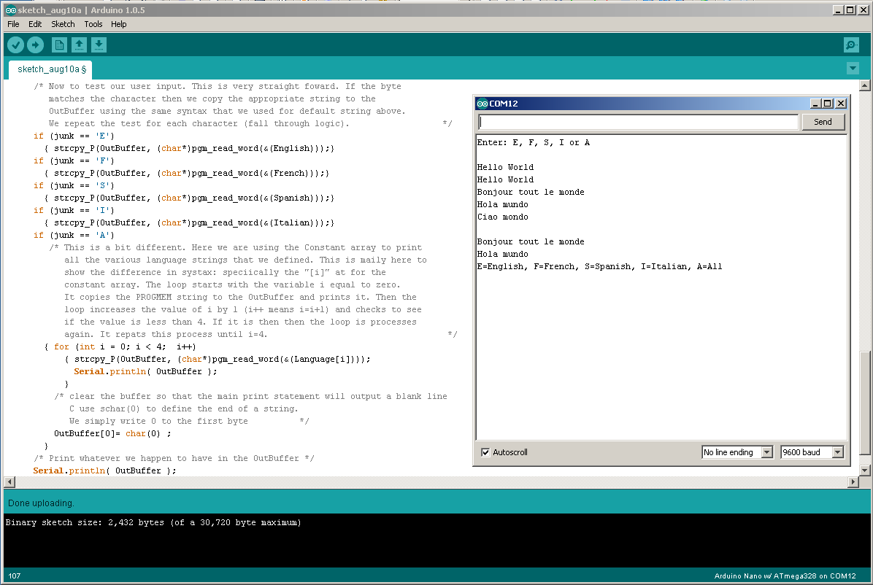The image size is (873, 585).
Task: Click the 'Ciao mondo' serial output line
Action: coord(503,217)
